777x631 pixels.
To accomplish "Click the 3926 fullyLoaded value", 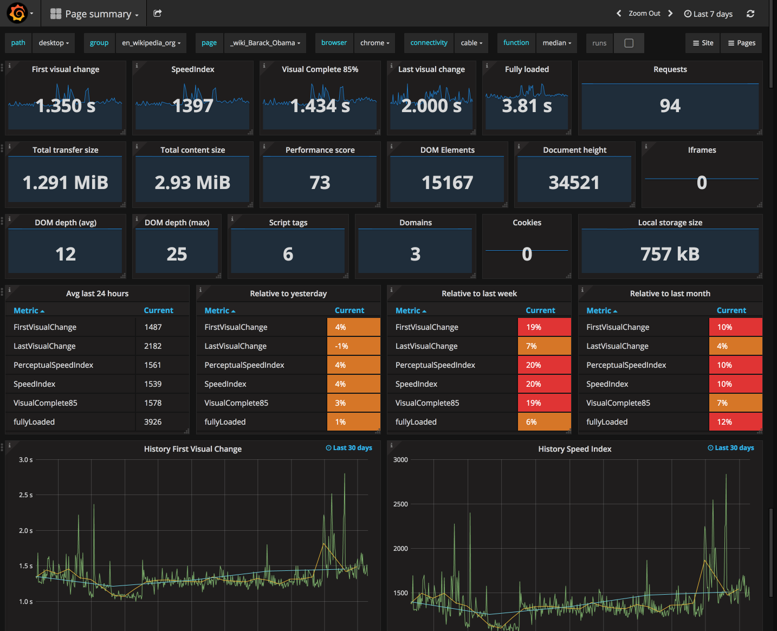I will tap(153, 422).
